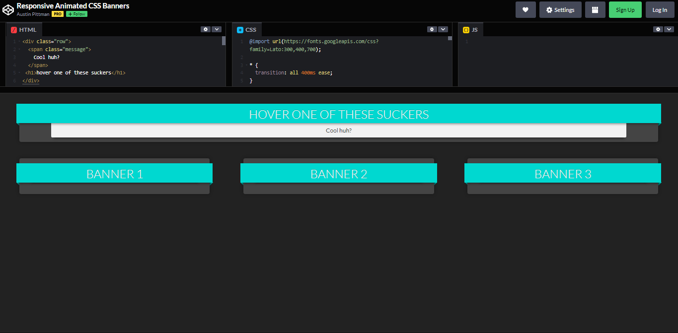Collapse the div row fold arrow in HTML
This screenshot has width=678, height=333.
[19, 42]
